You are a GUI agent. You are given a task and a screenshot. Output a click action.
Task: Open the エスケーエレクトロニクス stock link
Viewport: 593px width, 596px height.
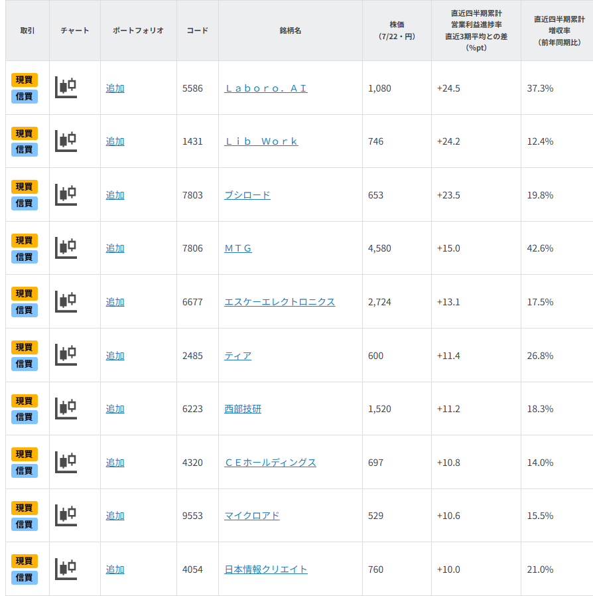(280, 302)
